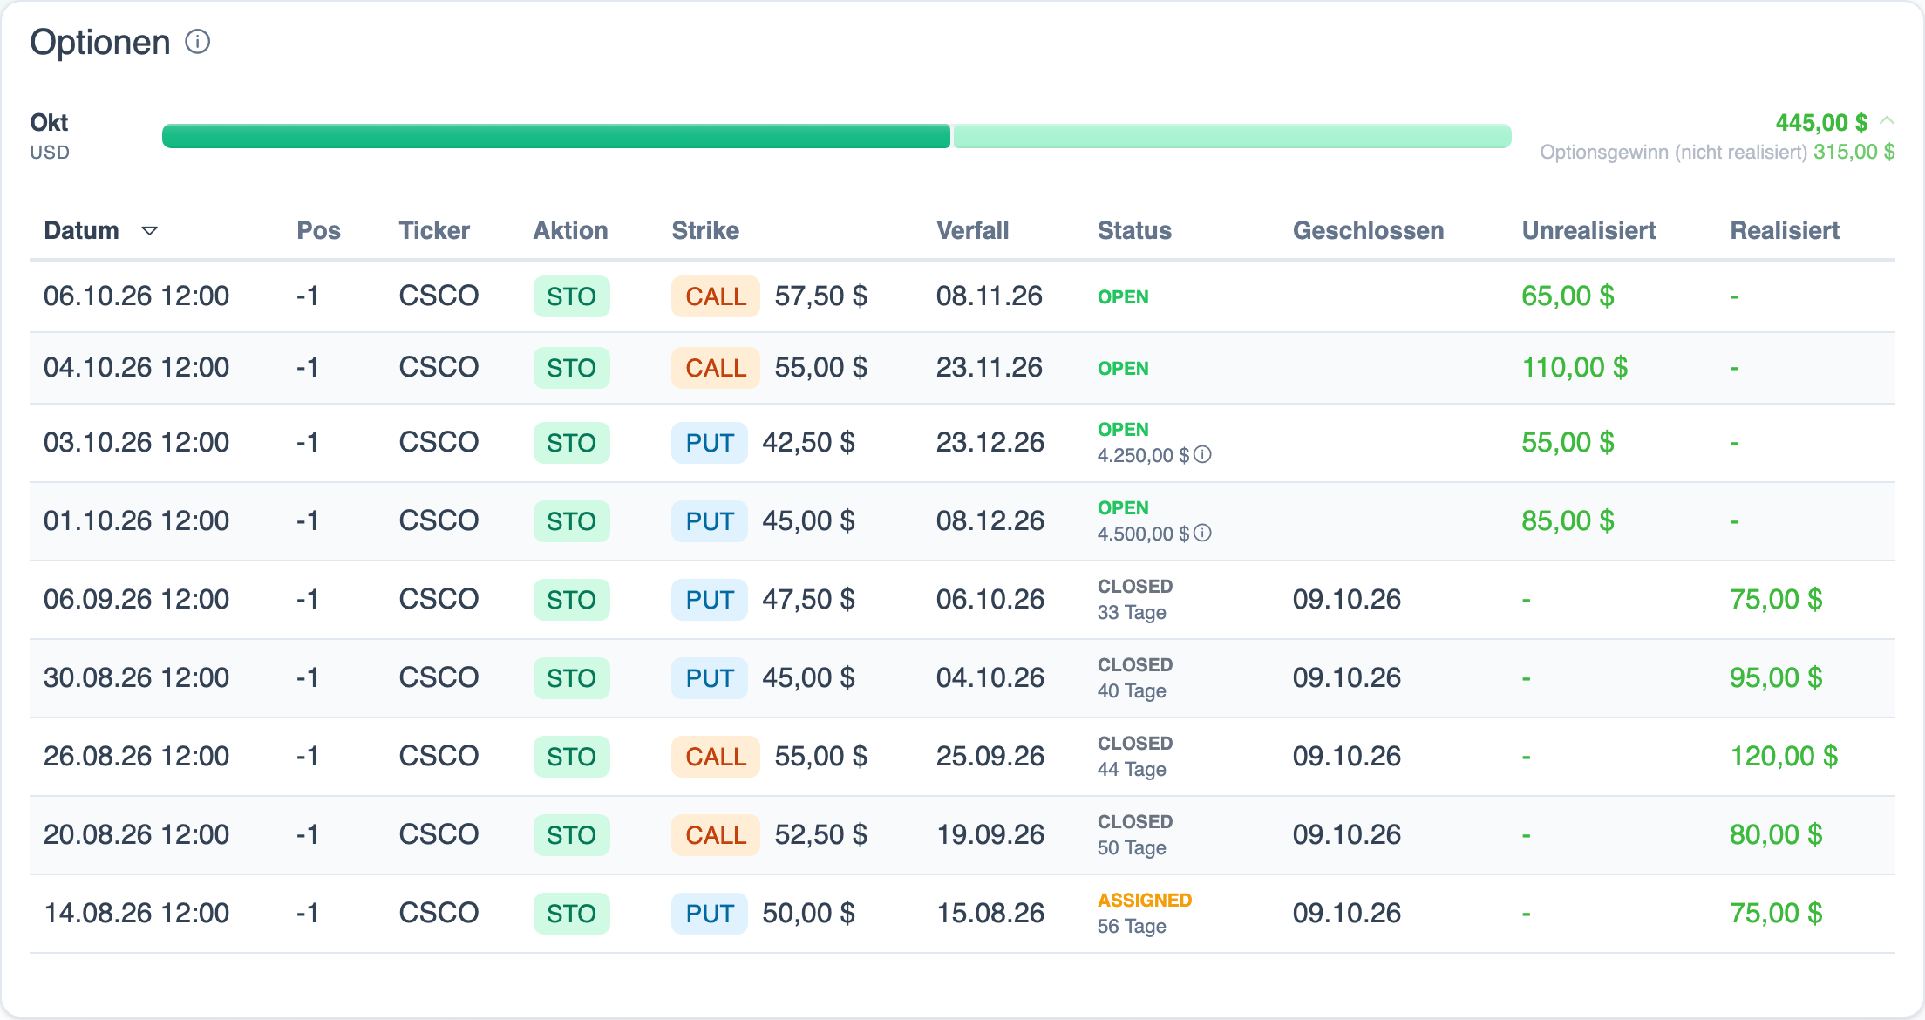Click the PUT tag with strike 42,50 $

710,443
